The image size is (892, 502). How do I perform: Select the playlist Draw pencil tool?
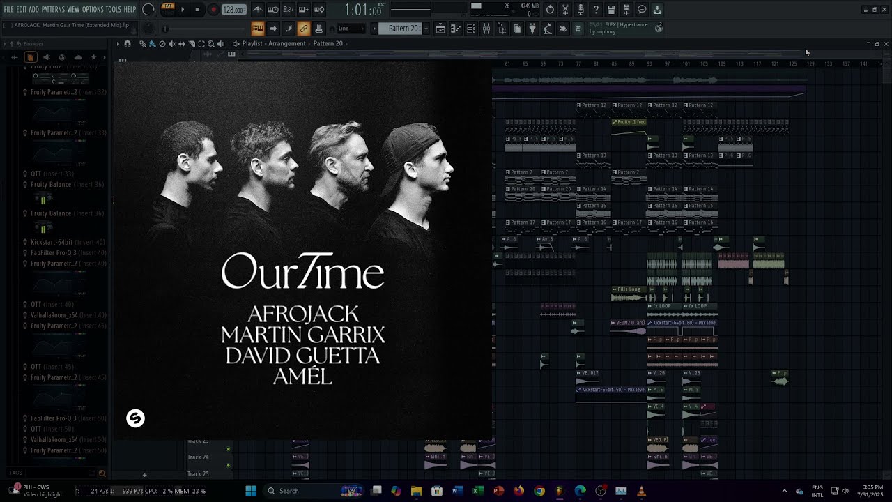pyautogui.click(x=143, y=44)
